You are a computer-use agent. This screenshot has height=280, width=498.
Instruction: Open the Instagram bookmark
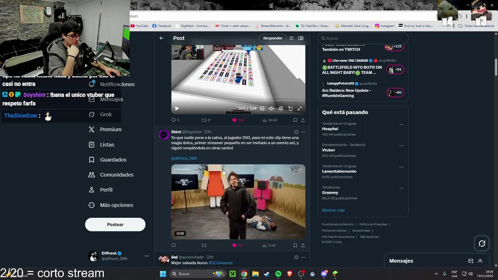[385, 26]
